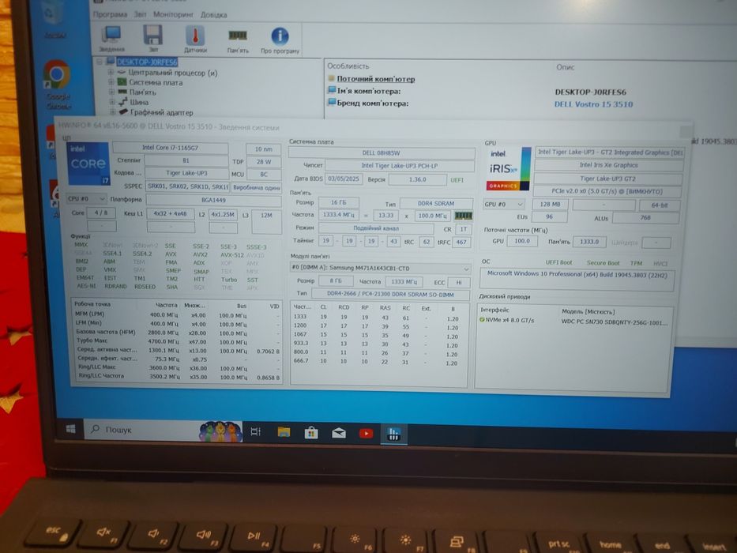737x553 pixels.
Task: Open the GPU #0 selector dropdown
Action: tap(503, 205)
